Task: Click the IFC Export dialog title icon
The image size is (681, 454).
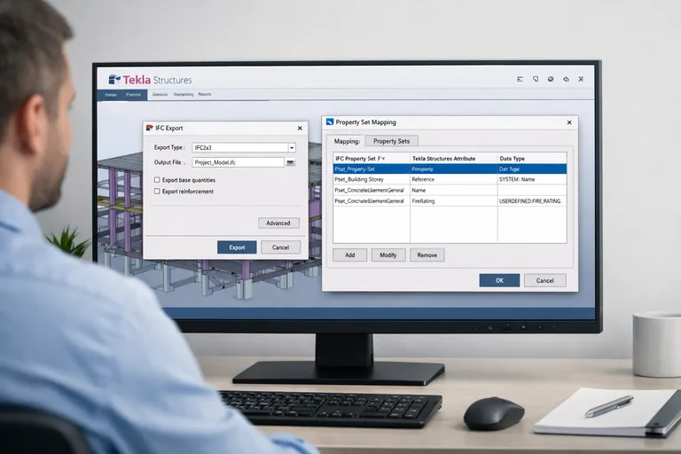Action: pyautogui.click(x=150, y=128)
